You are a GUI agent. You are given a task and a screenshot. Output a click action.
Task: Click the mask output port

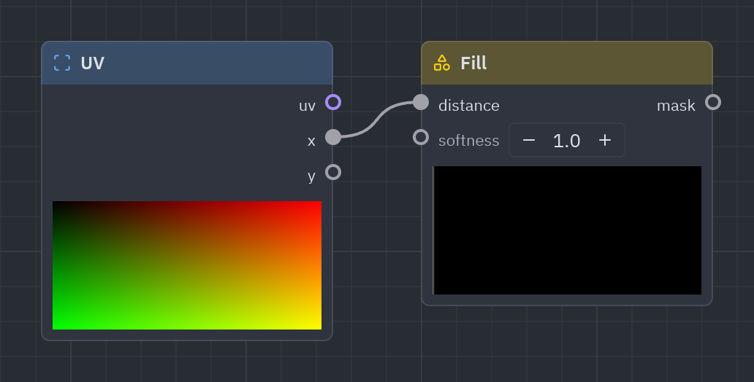coord(713,102)
